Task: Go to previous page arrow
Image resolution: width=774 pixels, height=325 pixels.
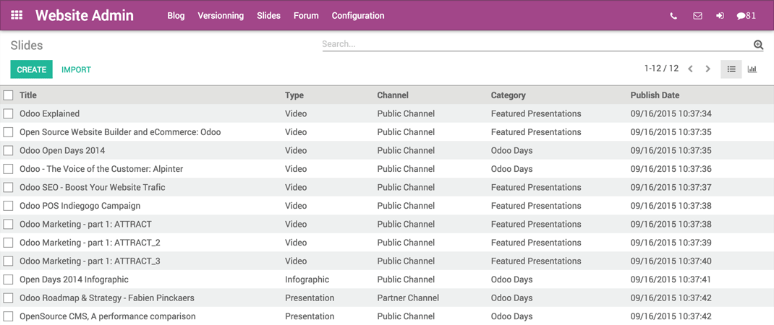Action: [690, 69]
